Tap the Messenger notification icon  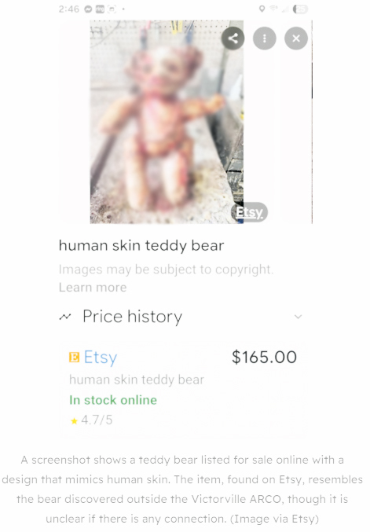88,9
